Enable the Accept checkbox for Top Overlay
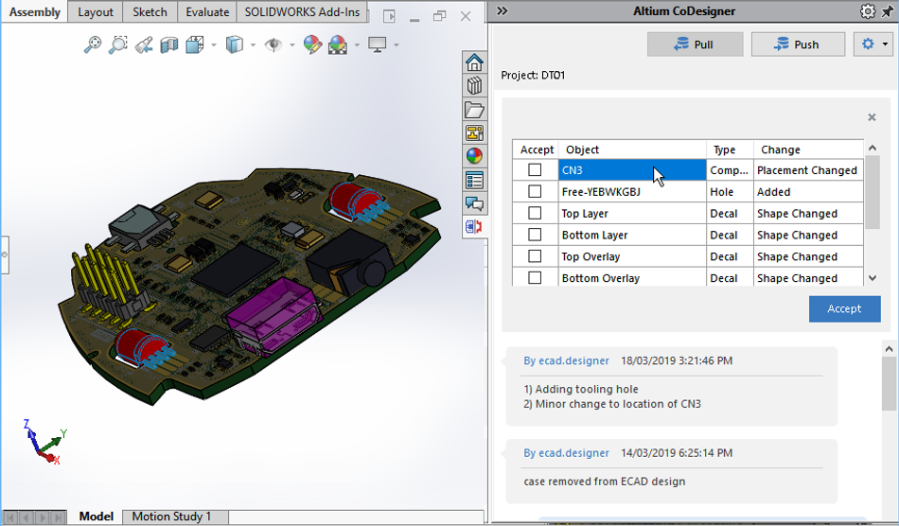This screenshot has height=526, width=899. pos(536,256)
